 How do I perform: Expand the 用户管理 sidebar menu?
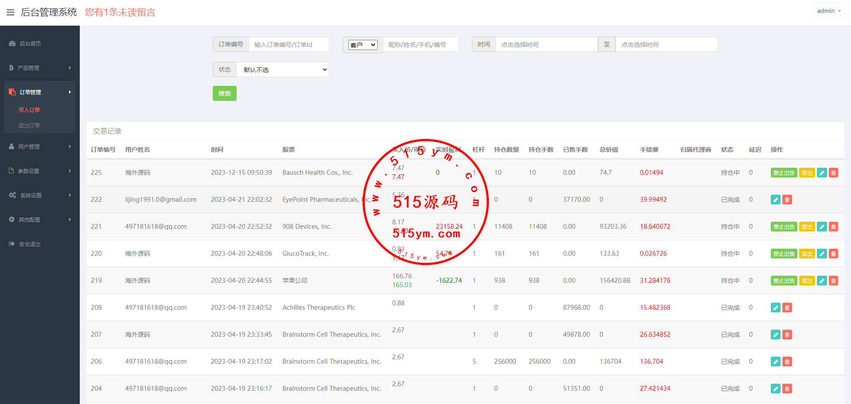coord(40,146)
